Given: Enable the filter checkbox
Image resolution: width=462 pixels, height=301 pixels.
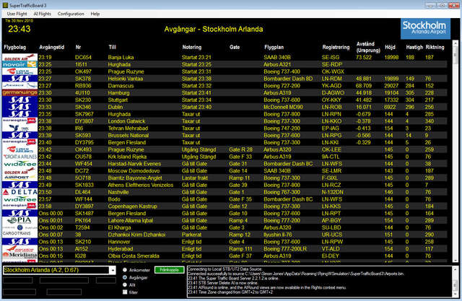Looking at the screenshot, I should coord(125,292).
